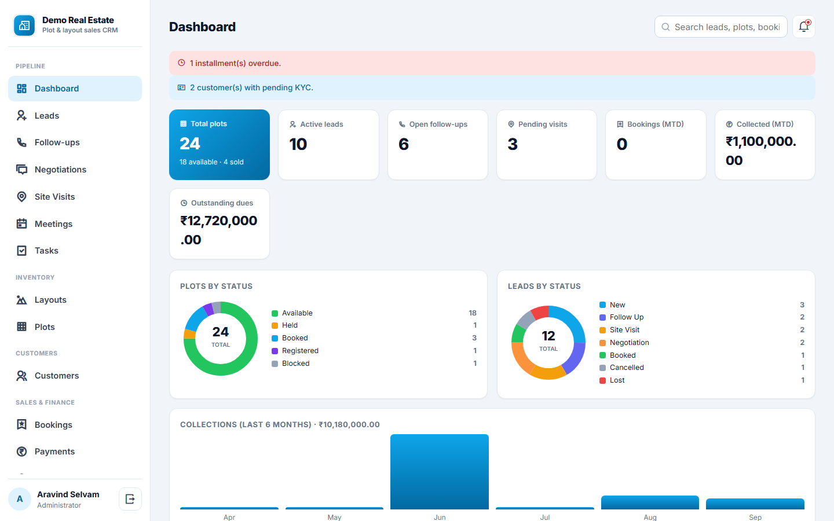Click the Bookings (MTD) card
This screenshot has height=521, width=834.
(656, 145)
